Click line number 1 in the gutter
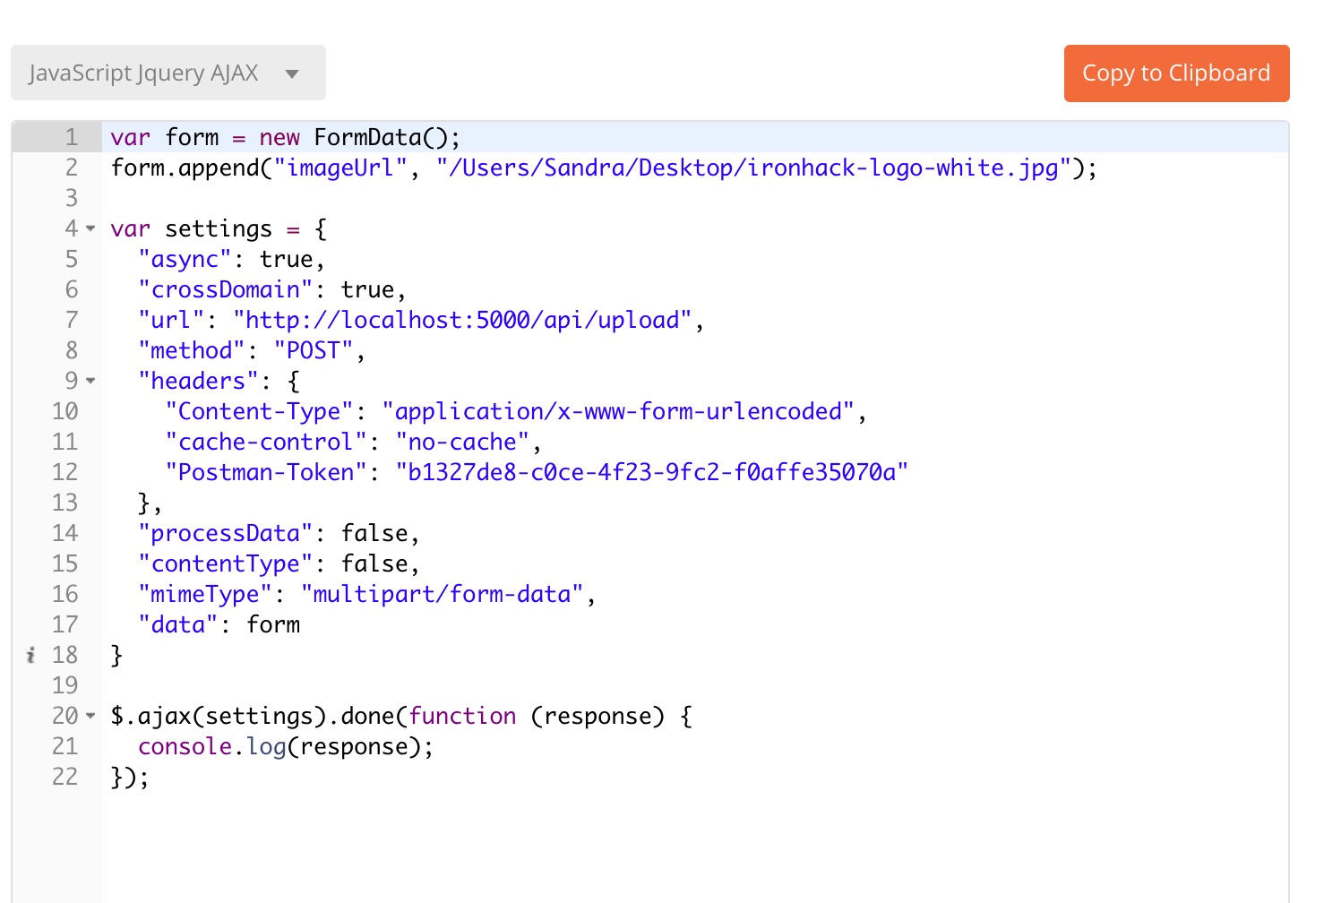Screen dimensions: 1324x903 tap(71, 138)
